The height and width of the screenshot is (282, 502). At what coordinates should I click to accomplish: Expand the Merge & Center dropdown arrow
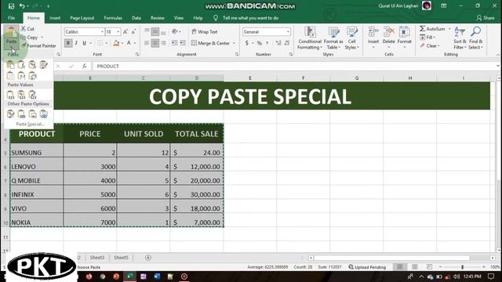point(234,43)
